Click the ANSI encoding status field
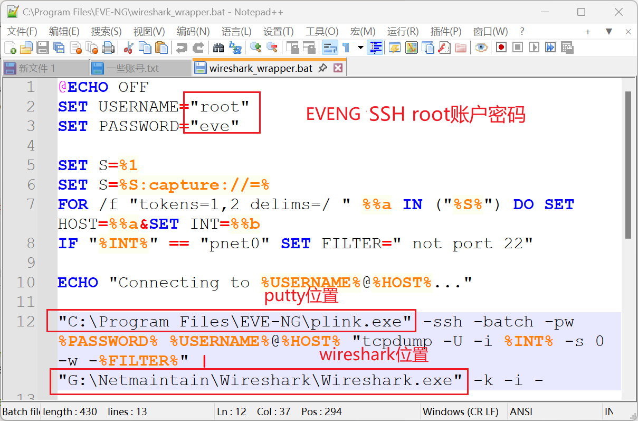Image resolution: width=638 pixels, height=421 pixels. click(554, 411)
